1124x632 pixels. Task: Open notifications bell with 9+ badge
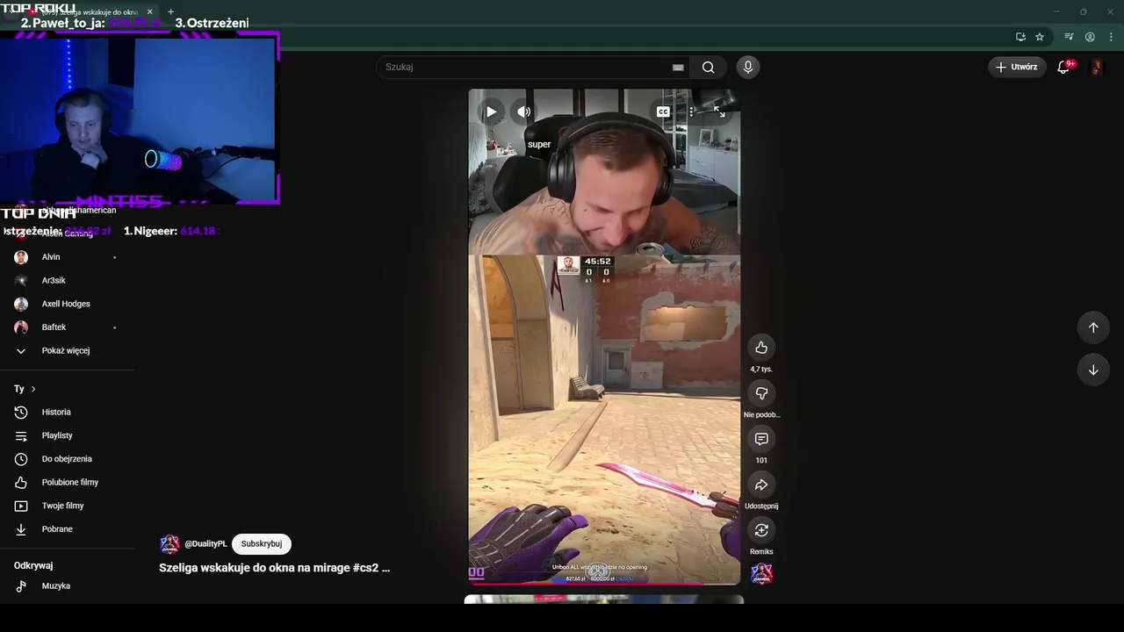click(1064, 67)
